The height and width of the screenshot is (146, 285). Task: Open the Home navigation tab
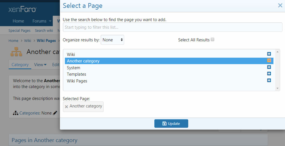click(18, 21)
